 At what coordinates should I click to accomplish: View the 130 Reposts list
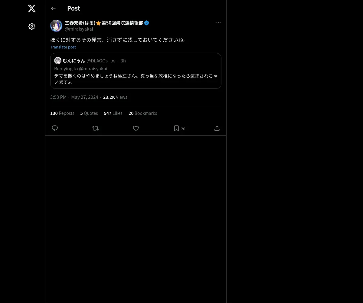[x=62, y=113]
